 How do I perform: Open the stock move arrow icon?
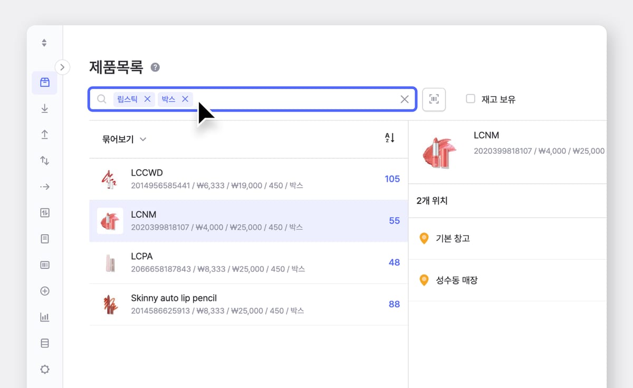tap(44, 186)
